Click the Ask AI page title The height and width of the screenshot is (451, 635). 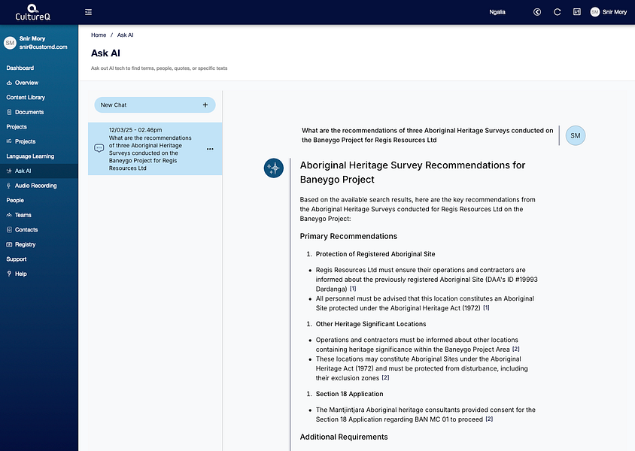pyautogui.click(x=105, y=53)
